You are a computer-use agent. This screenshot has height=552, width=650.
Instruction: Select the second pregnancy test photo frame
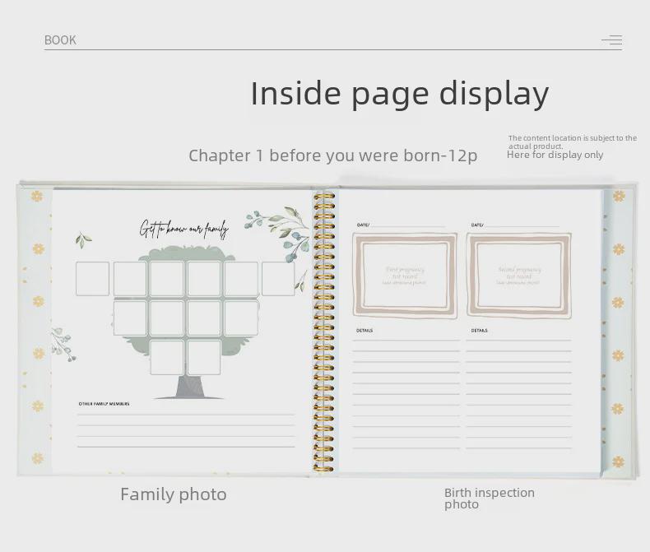(519, 276)
